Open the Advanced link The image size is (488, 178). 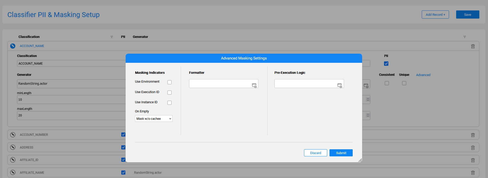pyautogui.click(x=423, y=75)
